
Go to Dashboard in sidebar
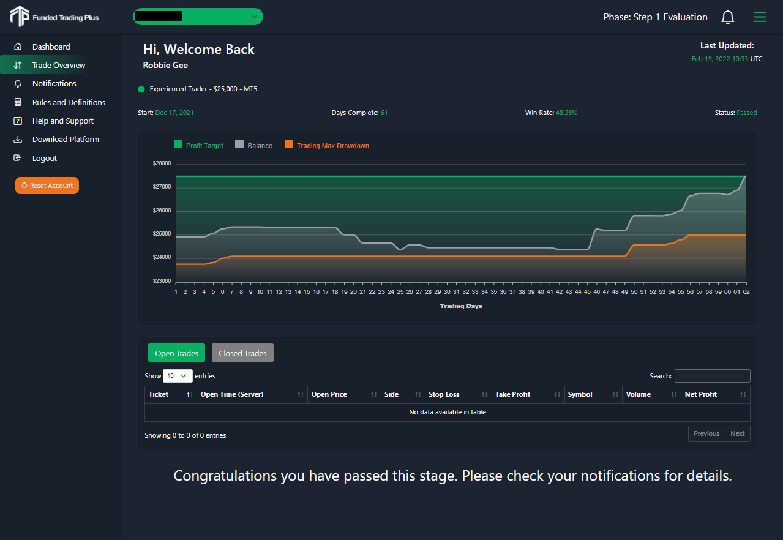coord(51,47)
